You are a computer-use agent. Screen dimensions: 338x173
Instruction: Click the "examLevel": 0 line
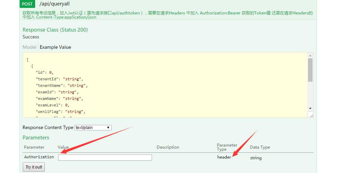click(52, 105)
